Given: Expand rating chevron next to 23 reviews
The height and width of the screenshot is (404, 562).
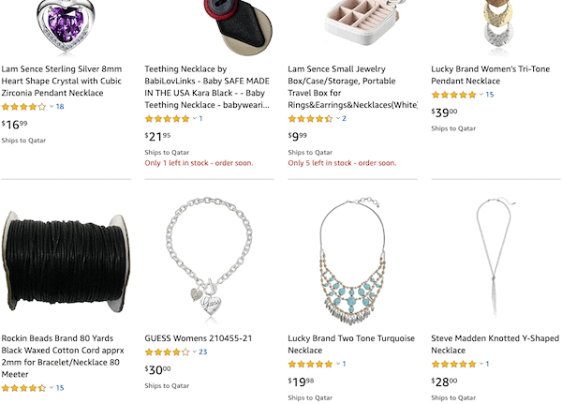Looking at the screenshot, I should tap(195, 352).
